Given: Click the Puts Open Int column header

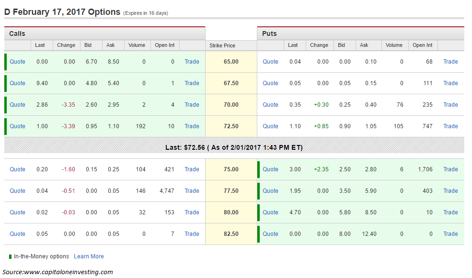Looking at the screenshot, I should click(422, 45).
